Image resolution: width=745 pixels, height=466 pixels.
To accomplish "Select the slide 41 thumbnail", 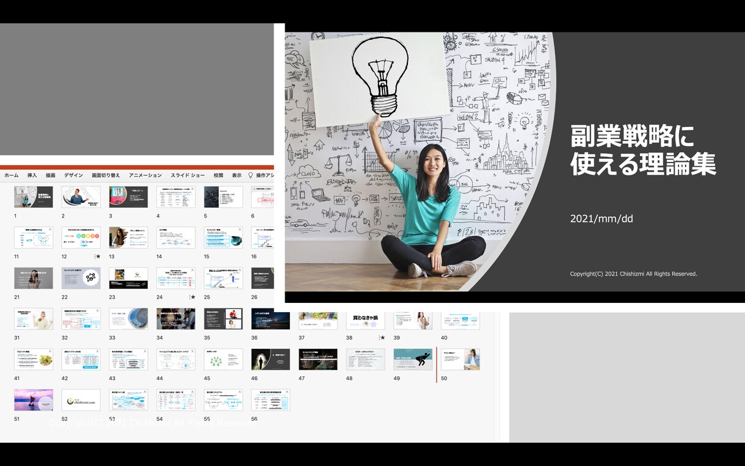I will coord(34,359).
